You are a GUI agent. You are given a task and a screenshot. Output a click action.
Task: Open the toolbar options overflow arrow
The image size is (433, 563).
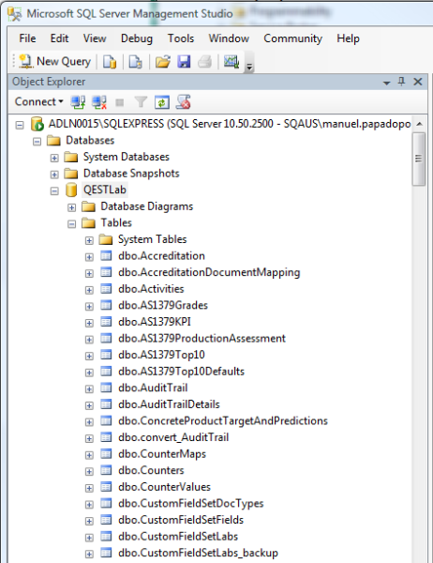click(249, 67)
